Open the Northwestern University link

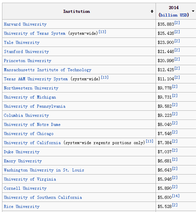31,88
